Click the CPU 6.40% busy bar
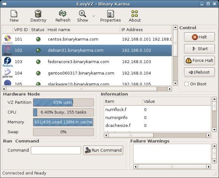This screenshot has height=178, width=219. tap(63, 112)
